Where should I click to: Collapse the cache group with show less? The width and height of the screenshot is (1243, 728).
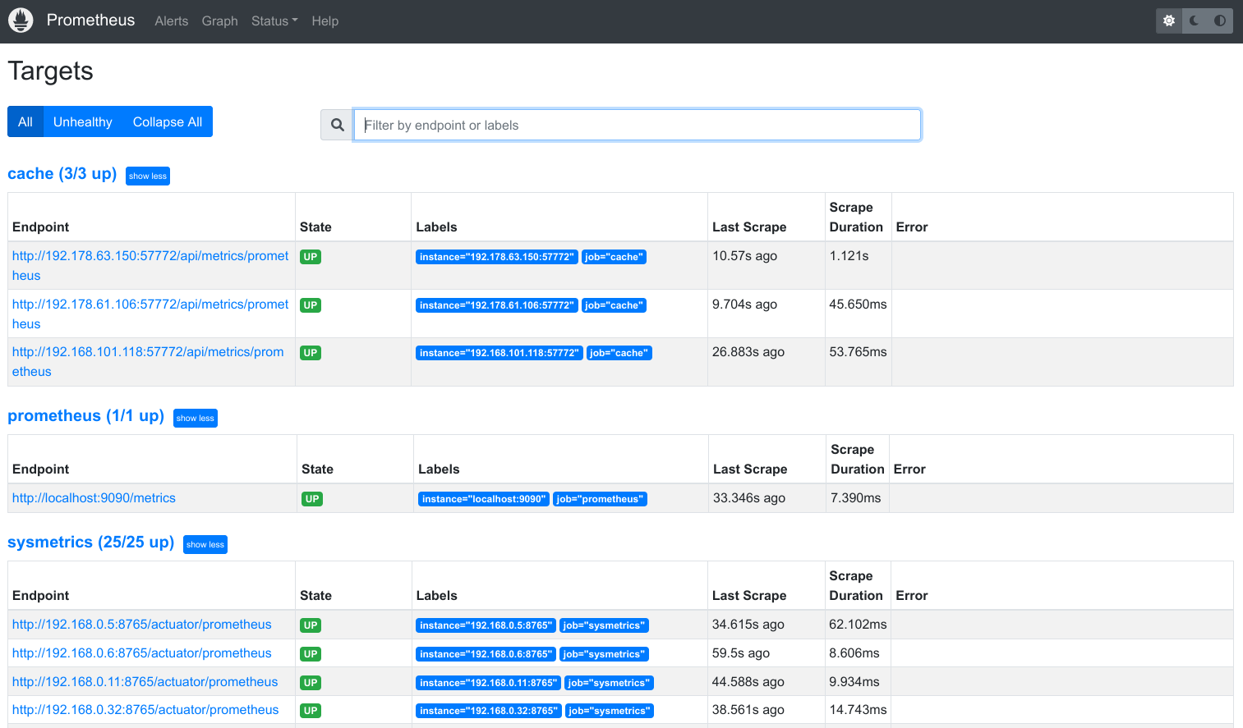[x=148, y=176]
